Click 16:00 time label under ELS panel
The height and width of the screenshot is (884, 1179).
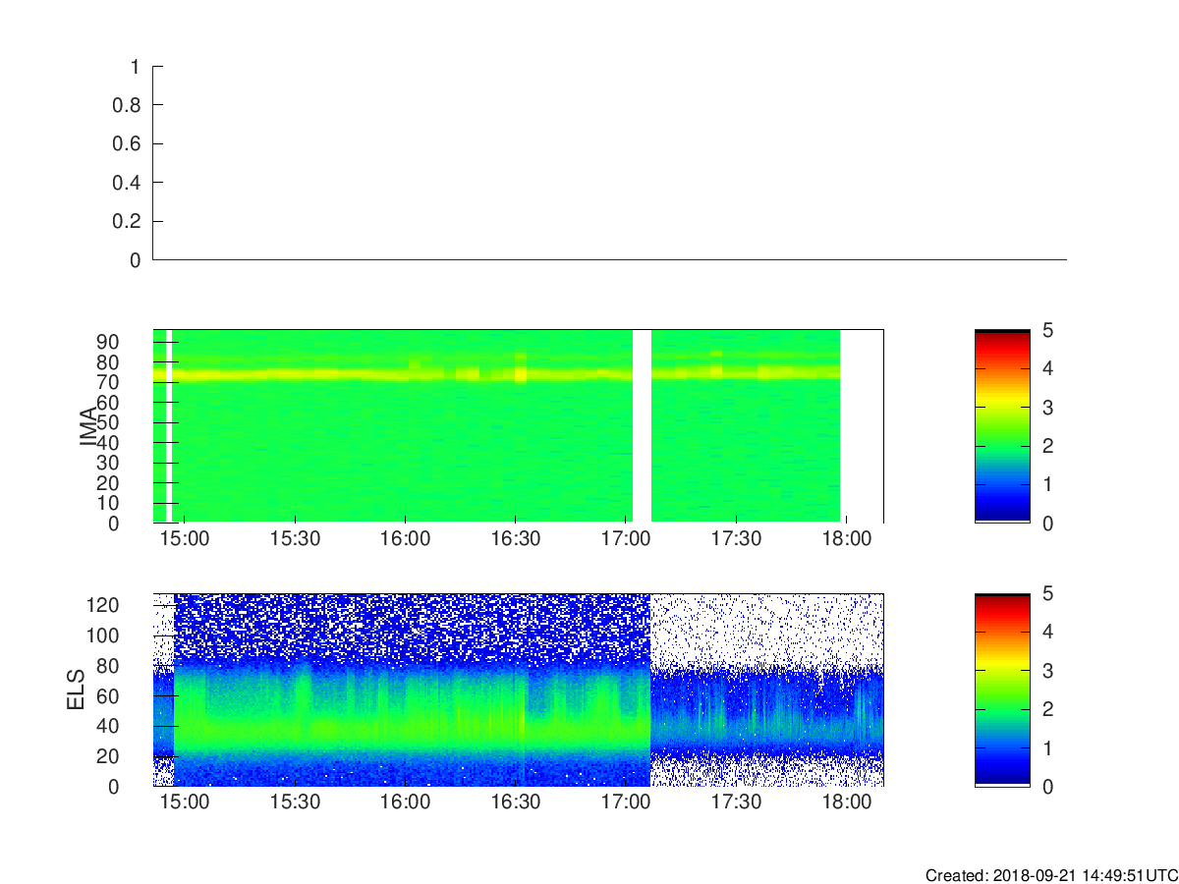[x=405, y=801]
